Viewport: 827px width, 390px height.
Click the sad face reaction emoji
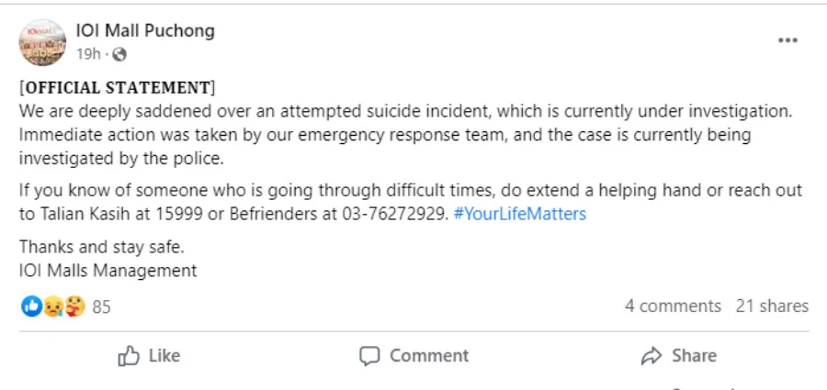[52, 306]
